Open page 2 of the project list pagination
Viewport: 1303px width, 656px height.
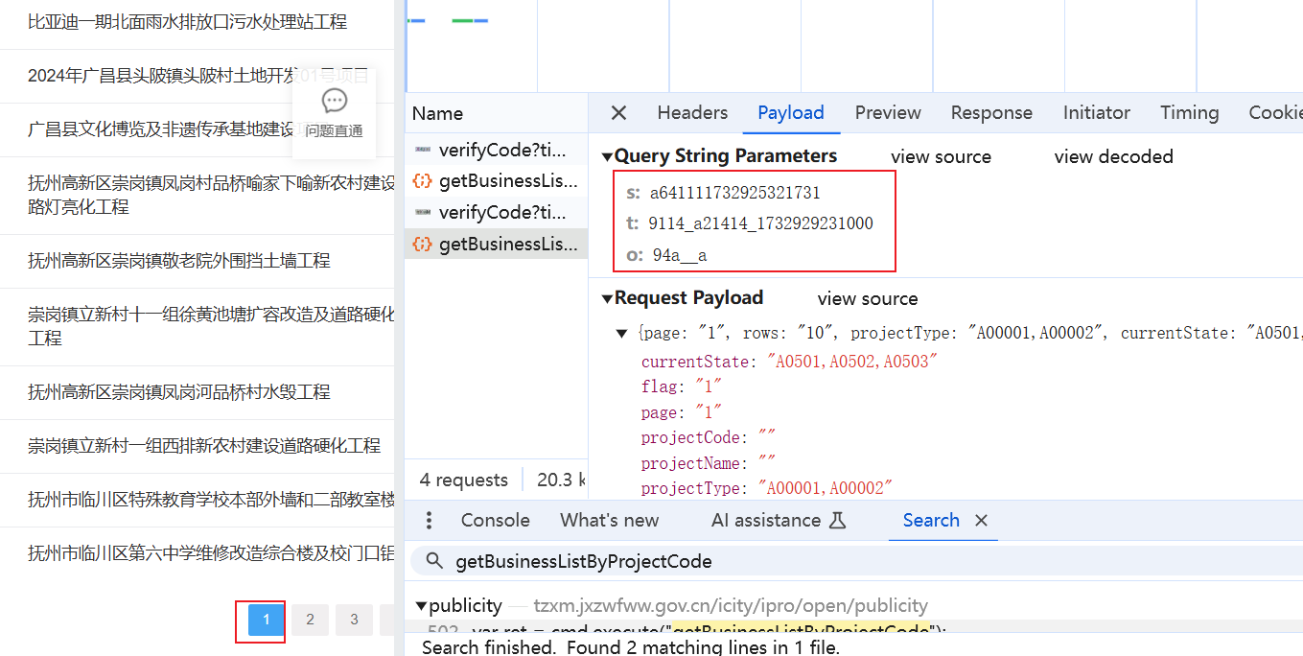(x=310, y=620)
